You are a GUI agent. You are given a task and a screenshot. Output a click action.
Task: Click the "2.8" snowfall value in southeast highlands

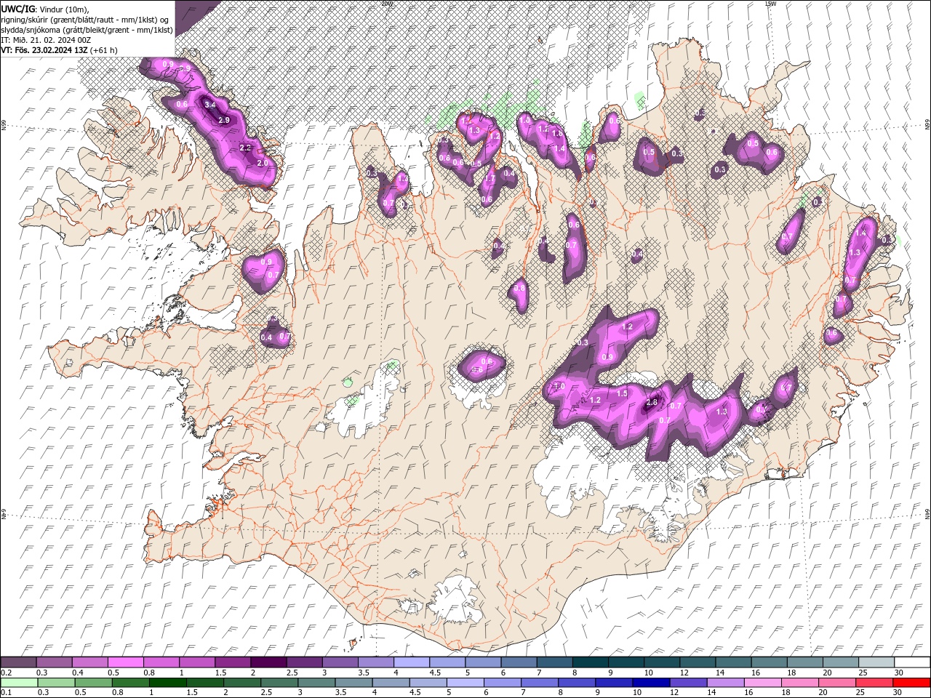pos(652,403)
